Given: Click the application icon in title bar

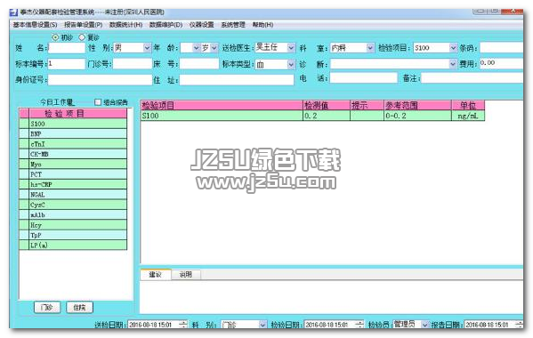Looking at the screenshot, I should pyautogui.click(x=13, y=12).
